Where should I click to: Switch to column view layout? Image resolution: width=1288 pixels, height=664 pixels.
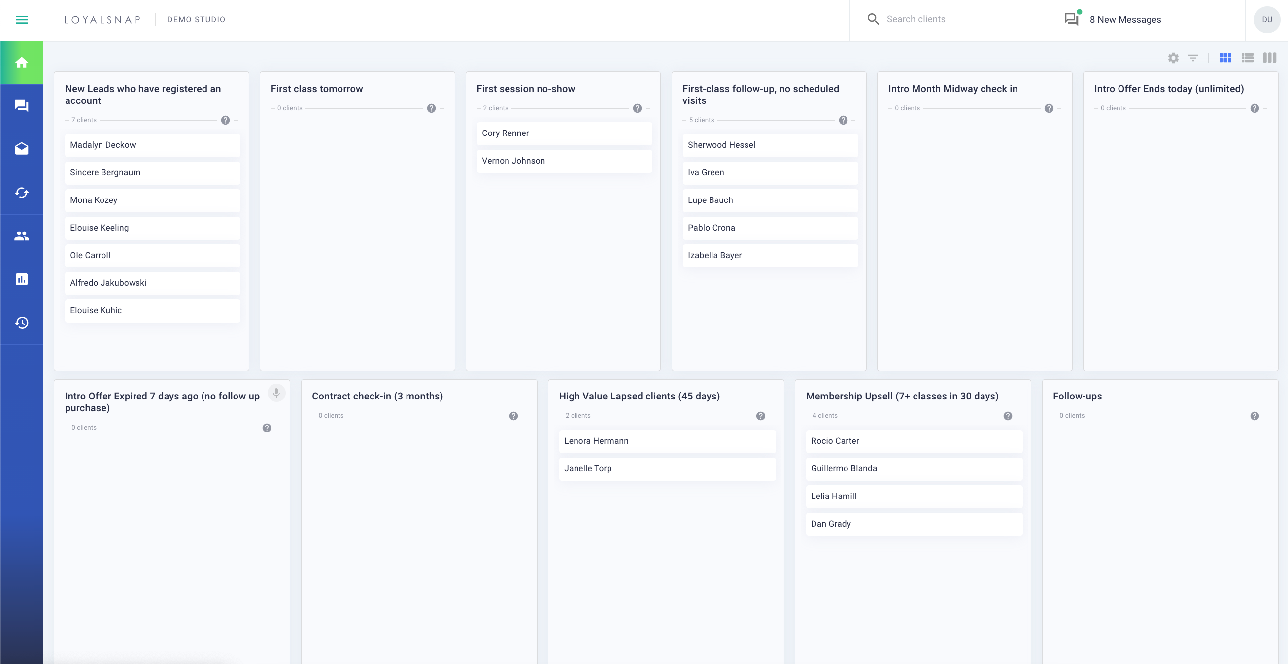click(x=1270, y=58)
